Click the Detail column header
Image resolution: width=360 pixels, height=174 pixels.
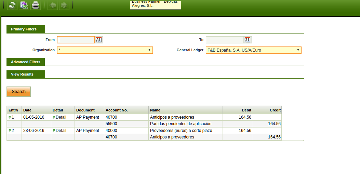point(63,110)
